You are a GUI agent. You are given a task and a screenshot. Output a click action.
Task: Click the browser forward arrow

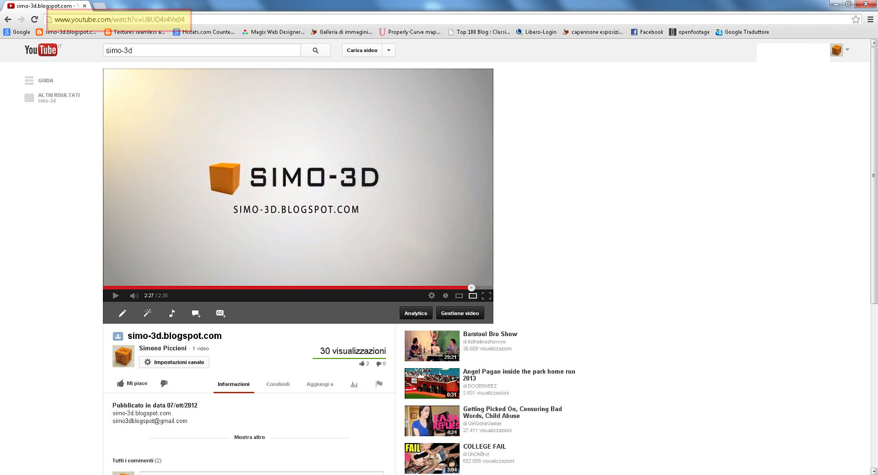coord(21,19)
